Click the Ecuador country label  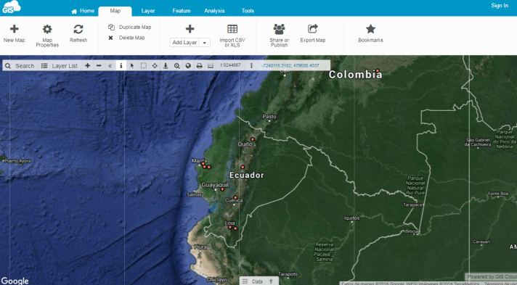point(247,175)
